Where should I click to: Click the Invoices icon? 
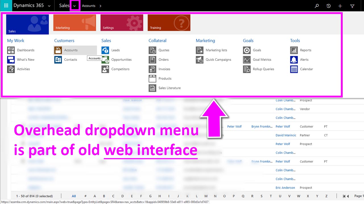click(152, 69)
